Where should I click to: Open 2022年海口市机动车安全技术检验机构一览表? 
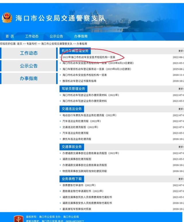click(89, 57)
